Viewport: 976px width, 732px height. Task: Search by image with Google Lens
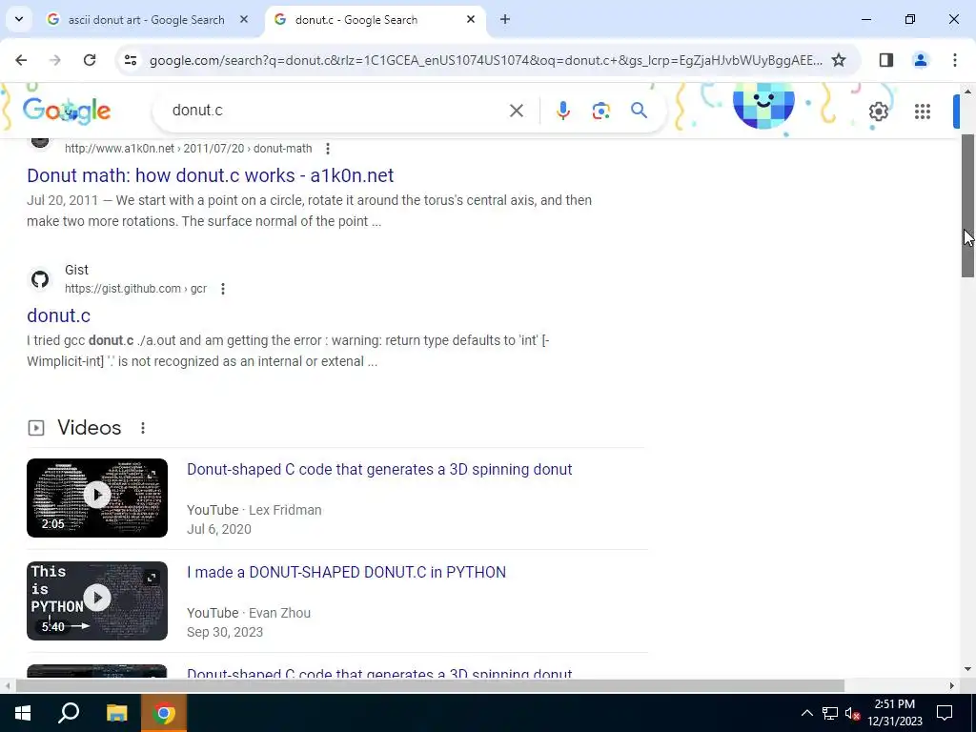click(600, 111)
